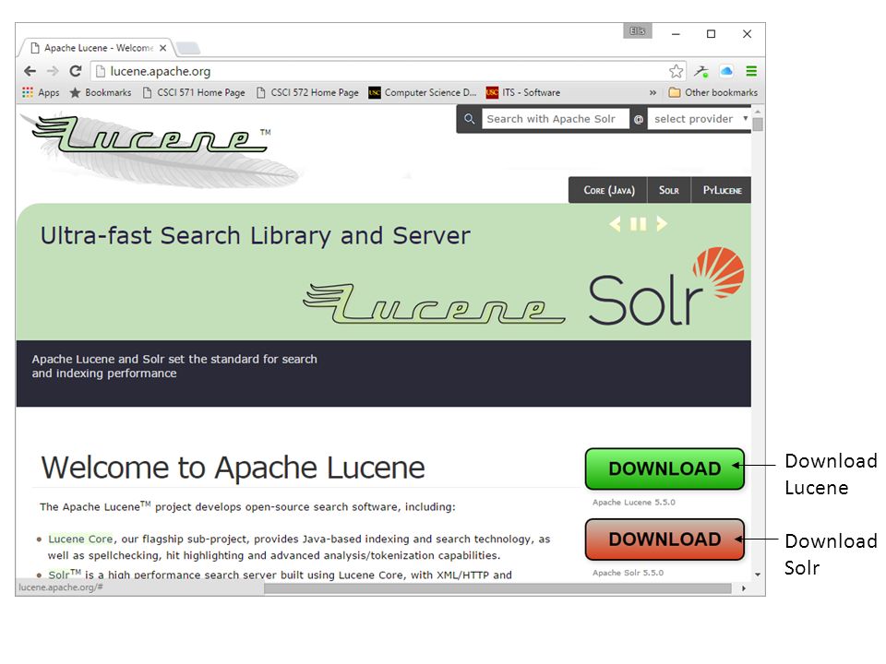Click the green Download Lucene button
The image size is (886, 664).
point(664,468)
